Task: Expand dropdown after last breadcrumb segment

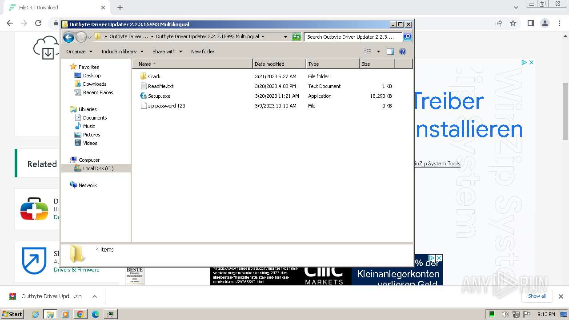Action: (x=263, y=36)
